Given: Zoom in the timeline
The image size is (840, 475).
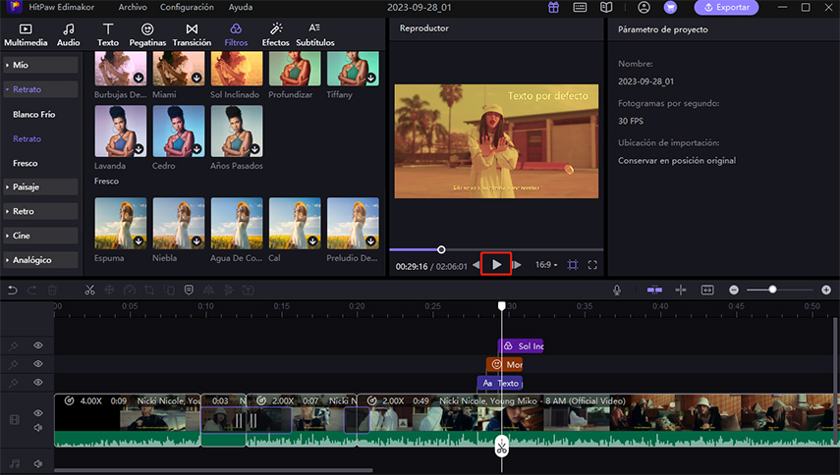Looking at the screenshot, I should pos(826,290).
